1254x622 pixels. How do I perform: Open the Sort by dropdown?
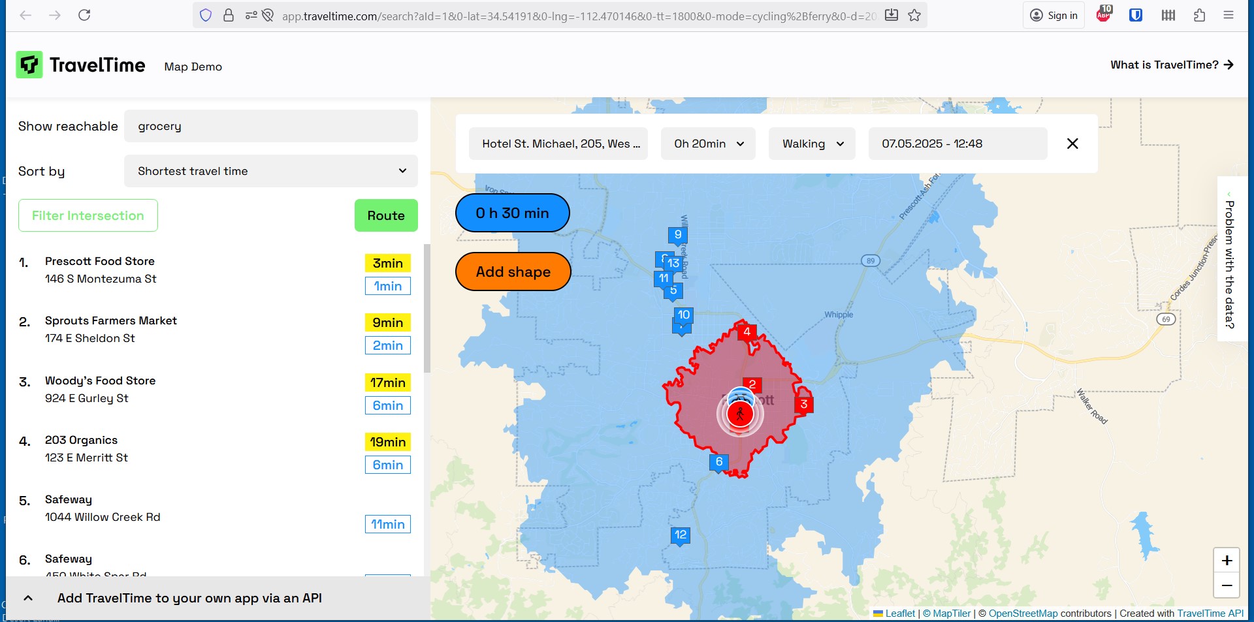click(270, 172)
